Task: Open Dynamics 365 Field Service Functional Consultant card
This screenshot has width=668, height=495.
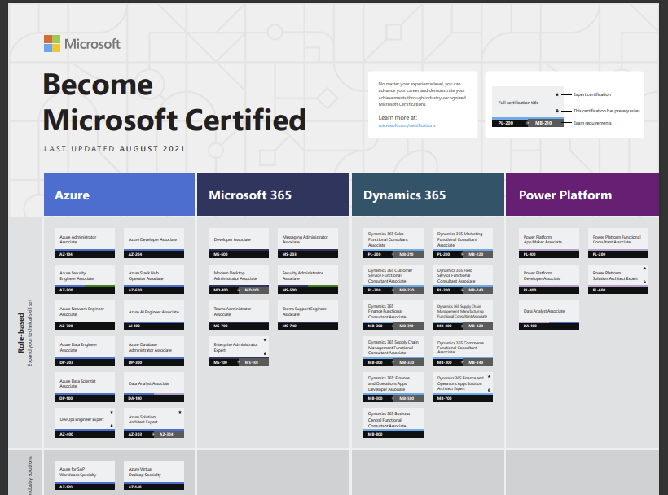Action: pyautogui.click(x=462, y=279)
